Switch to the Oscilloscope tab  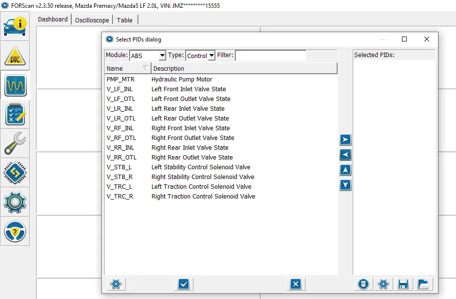(x=92, y=20)
